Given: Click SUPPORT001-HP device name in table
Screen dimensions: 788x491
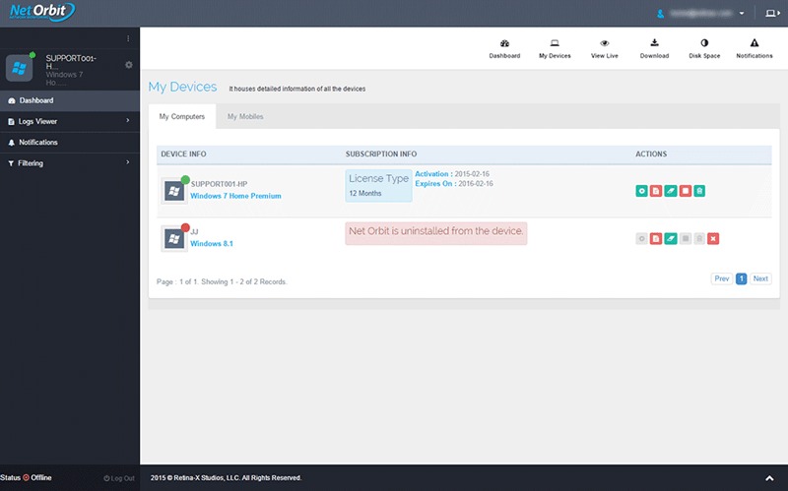Looking at the screenshot, I should (219, 184).
